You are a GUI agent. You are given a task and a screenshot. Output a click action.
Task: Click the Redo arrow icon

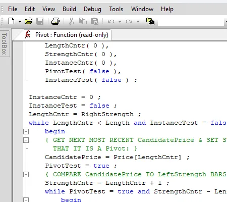pyautogui.click(x=129, y=22)
